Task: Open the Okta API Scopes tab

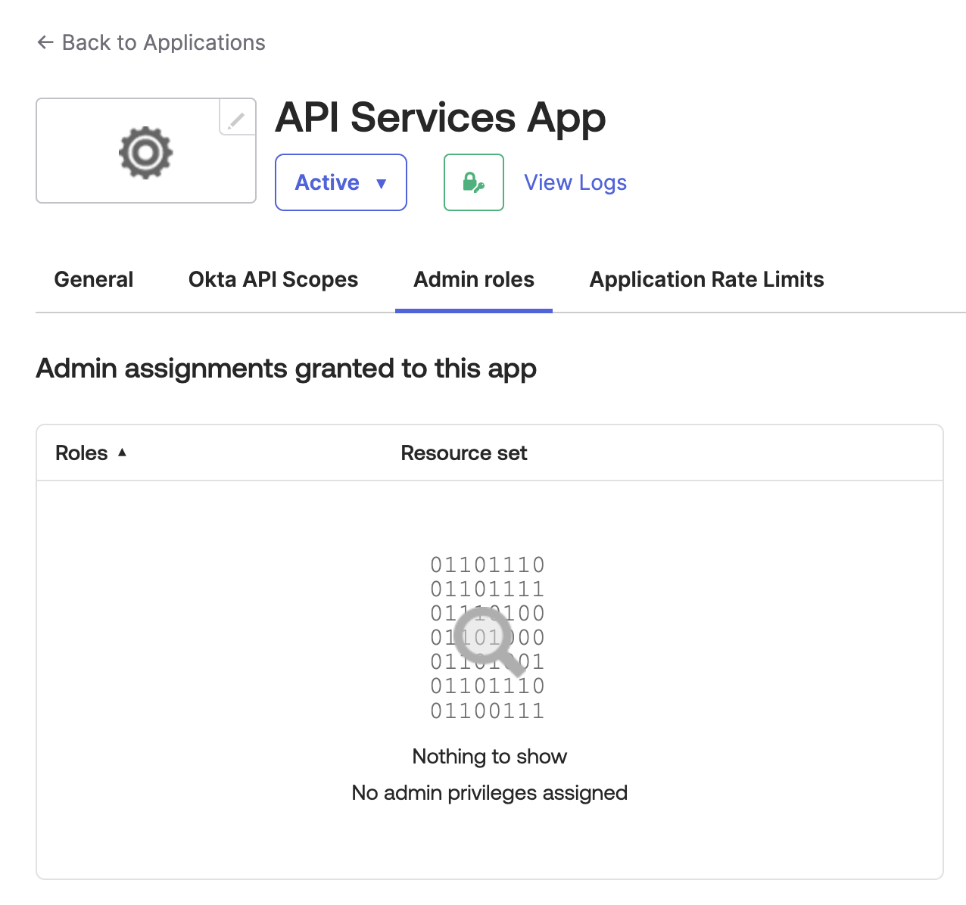Action: (x=273, y=279)
